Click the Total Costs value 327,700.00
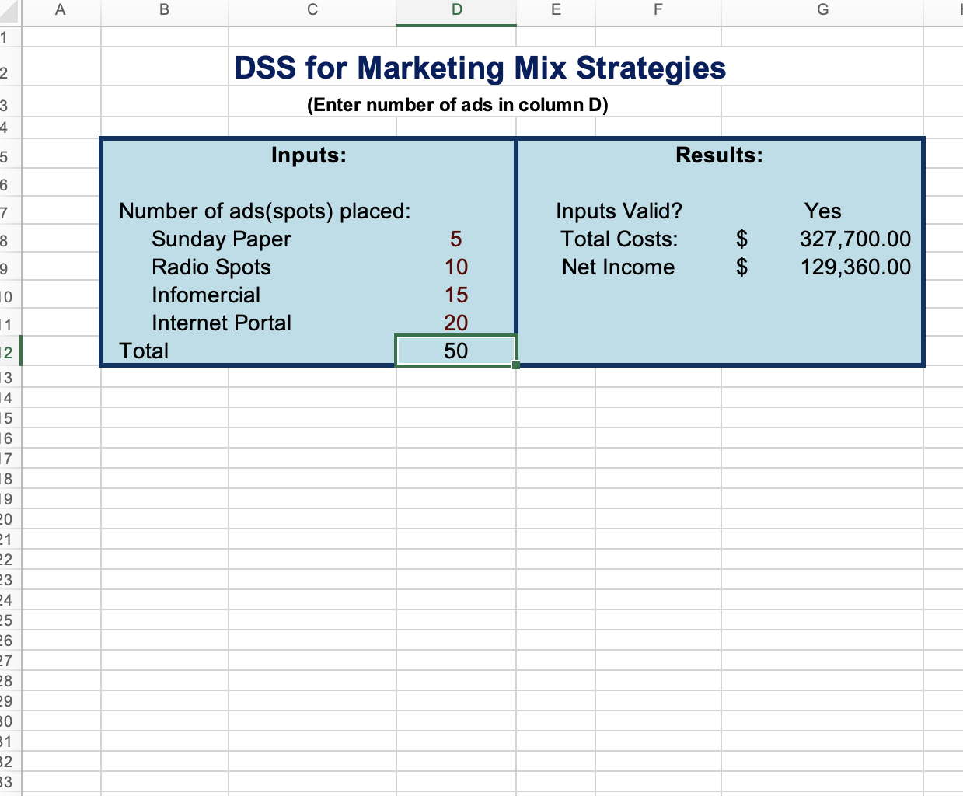 855,239
